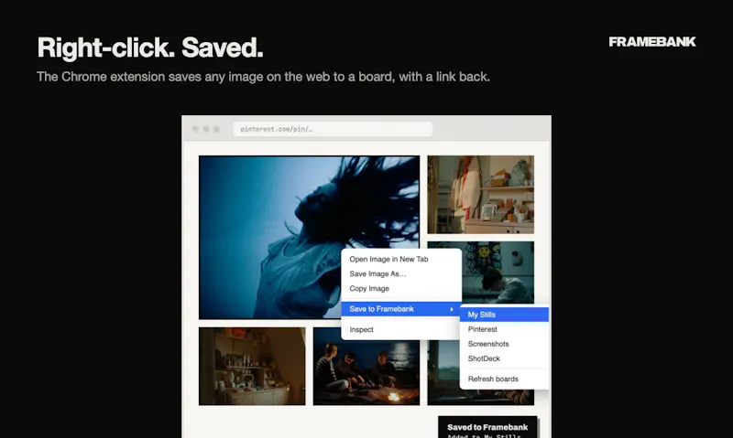Select the ShotDeck board
Image resolution: width=733 pixels, height=438 pixels.
(x=504, y=358)
